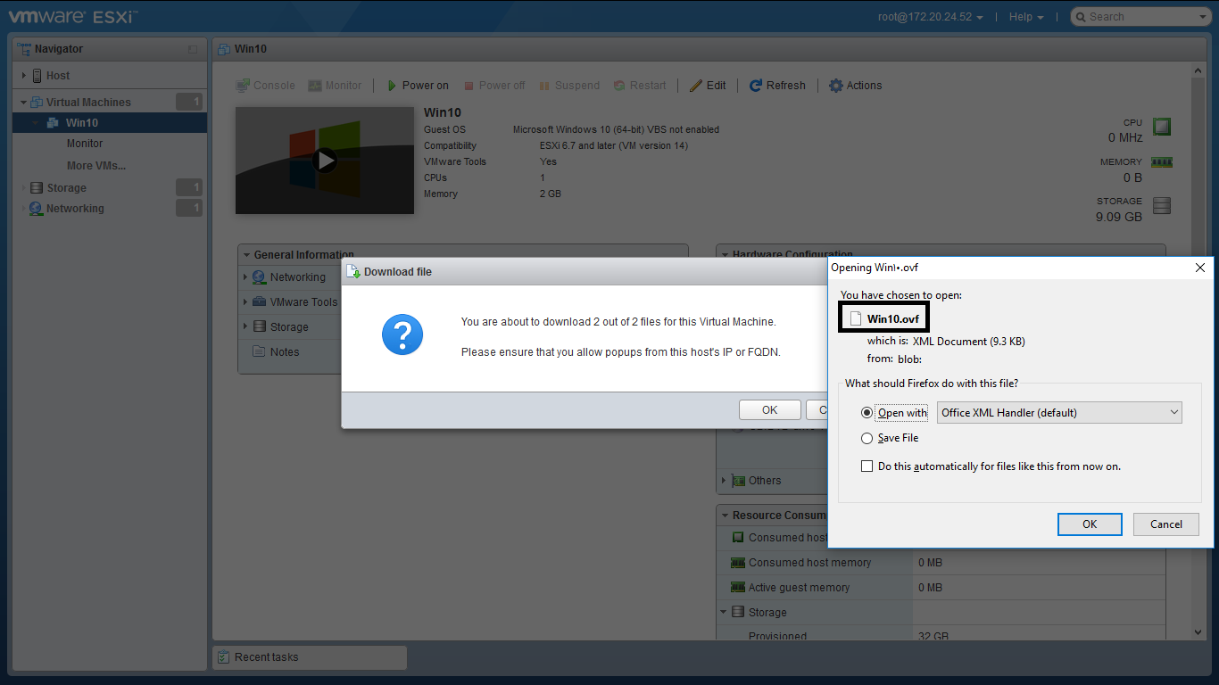Image resolution: width=1219 pixels, height=685 pixels.
Task: Click the Recent tasks icon
Action: [x=224, y=657]
